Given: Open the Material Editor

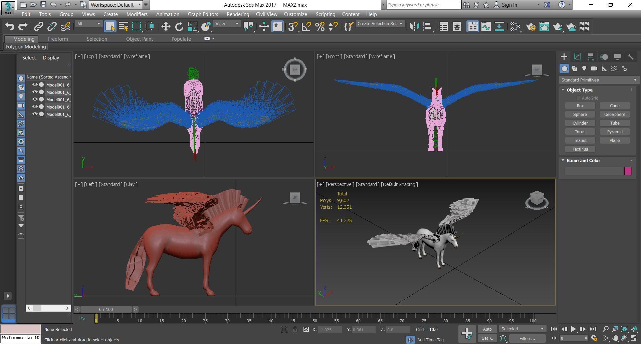Looking at the screenshot, I should tap(515, 27).
